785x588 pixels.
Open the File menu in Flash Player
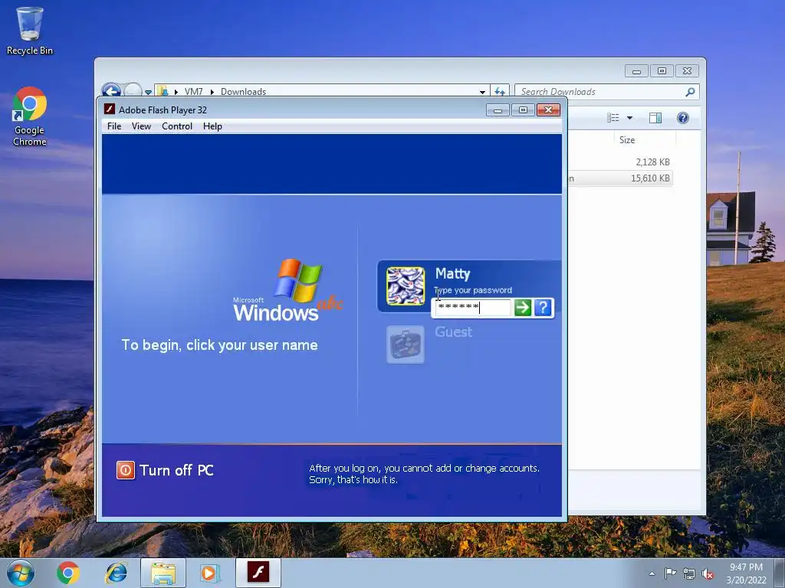coord(114,126)
